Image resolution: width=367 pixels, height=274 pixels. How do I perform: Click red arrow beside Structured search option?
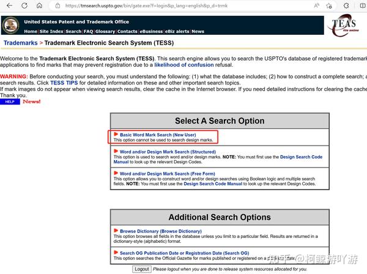116,151
